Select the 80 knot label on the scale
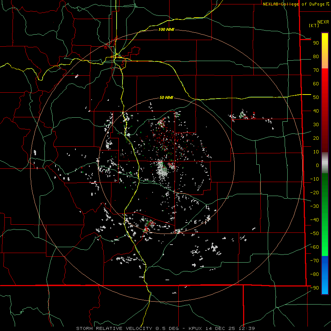 point(316,57)
